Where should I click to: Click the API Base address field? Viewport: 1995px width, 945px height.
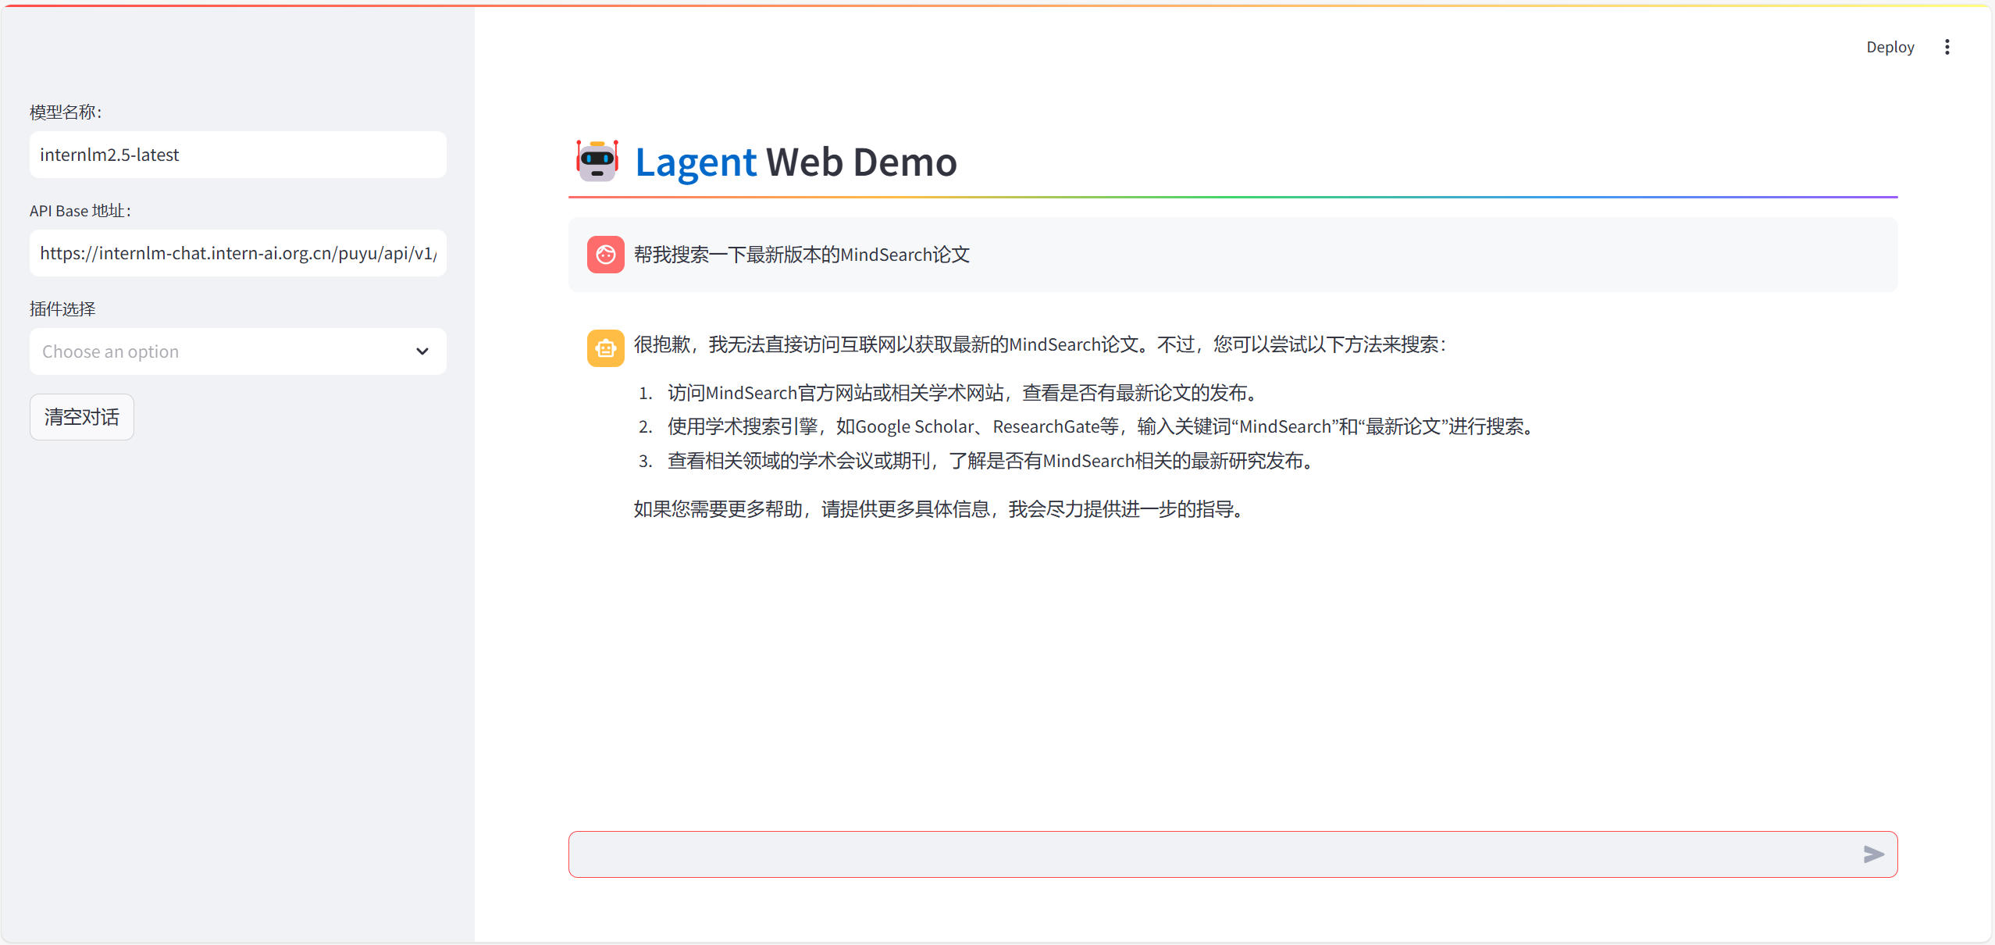point(237,253)
